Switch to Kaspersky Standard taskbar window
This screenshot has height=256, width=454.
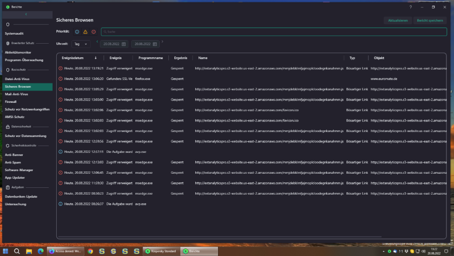pyautogui.click(x=161, y=251)
